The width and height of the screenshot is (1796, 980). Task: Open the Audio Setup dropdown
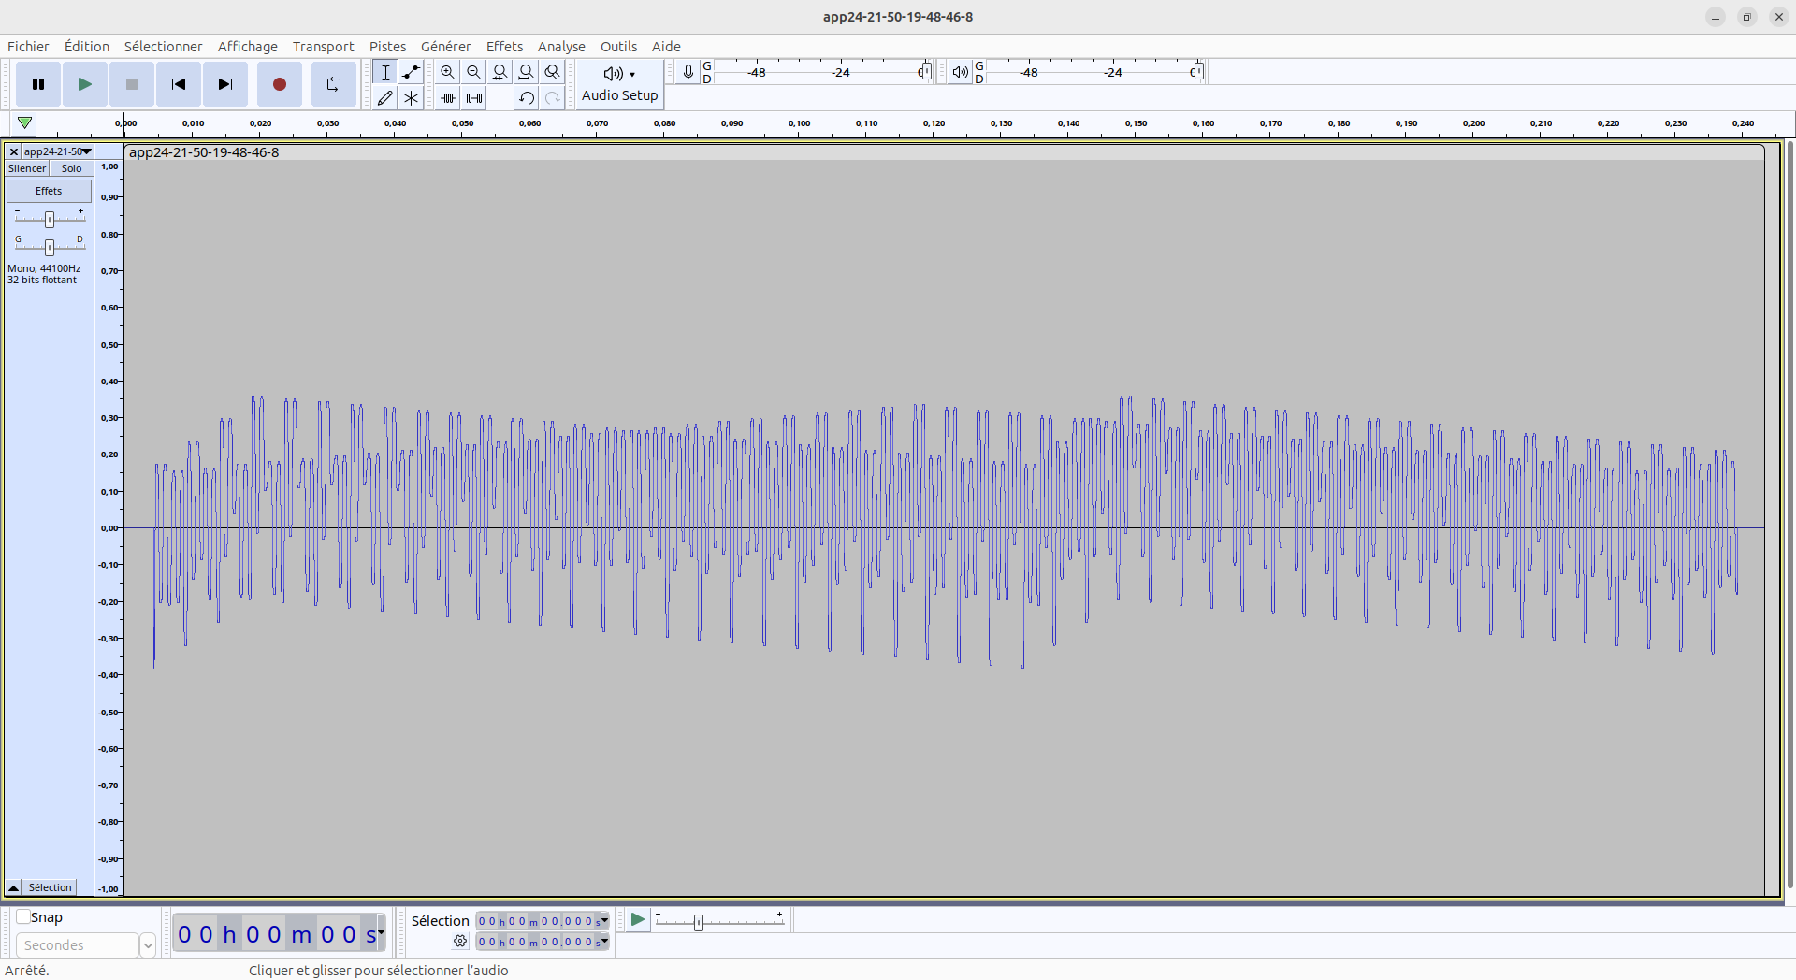coord(619,84)
